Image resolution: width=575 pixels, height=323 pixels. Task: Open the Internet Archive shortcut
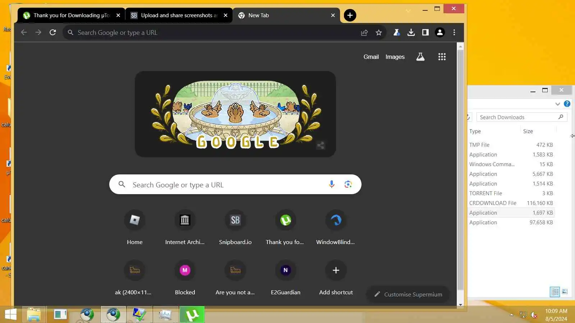coord(185,228)
